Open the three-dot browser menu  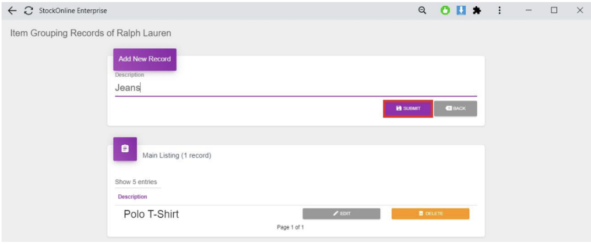pos(499,10)
